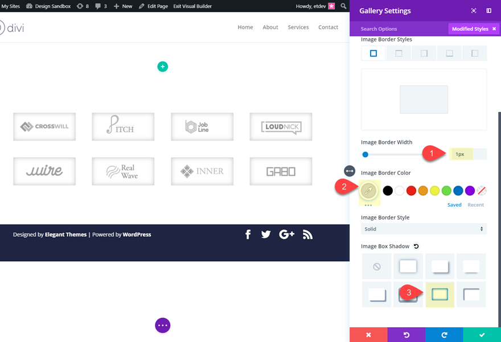
Task: Open Services in site navigation
Action: (x=298, y=27)
